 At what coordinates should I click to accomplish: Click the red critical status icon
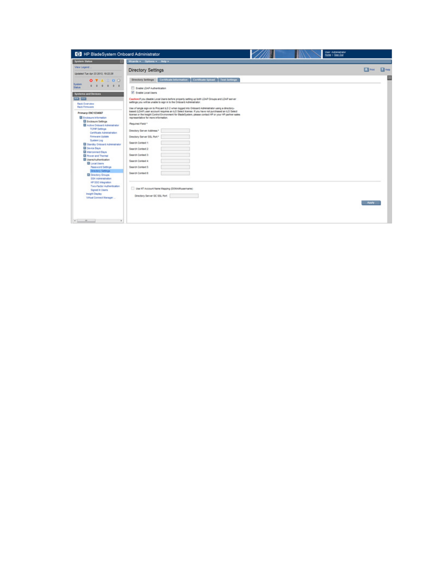click(x=91, y=80)
